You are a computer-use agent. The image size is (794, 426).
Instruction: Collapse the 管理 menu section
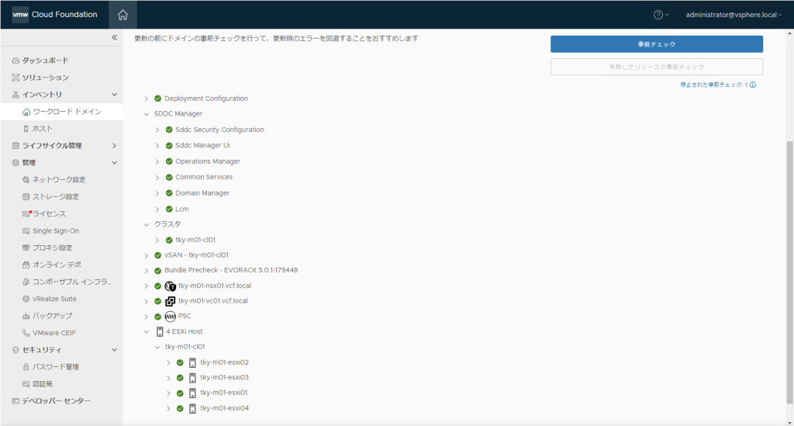point(115,163)
